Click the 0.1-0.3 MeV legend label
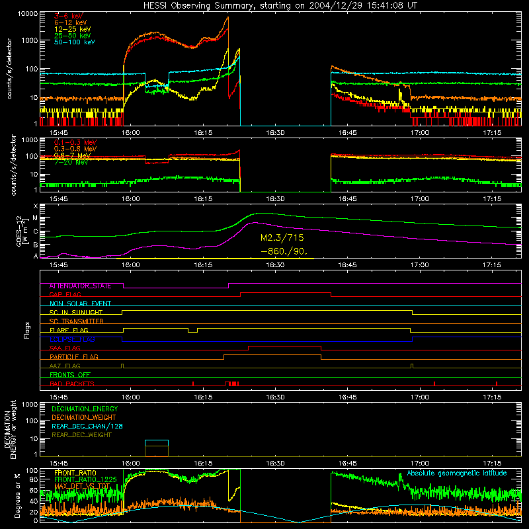This screenshot has width=529, height=529. [75, 142]
